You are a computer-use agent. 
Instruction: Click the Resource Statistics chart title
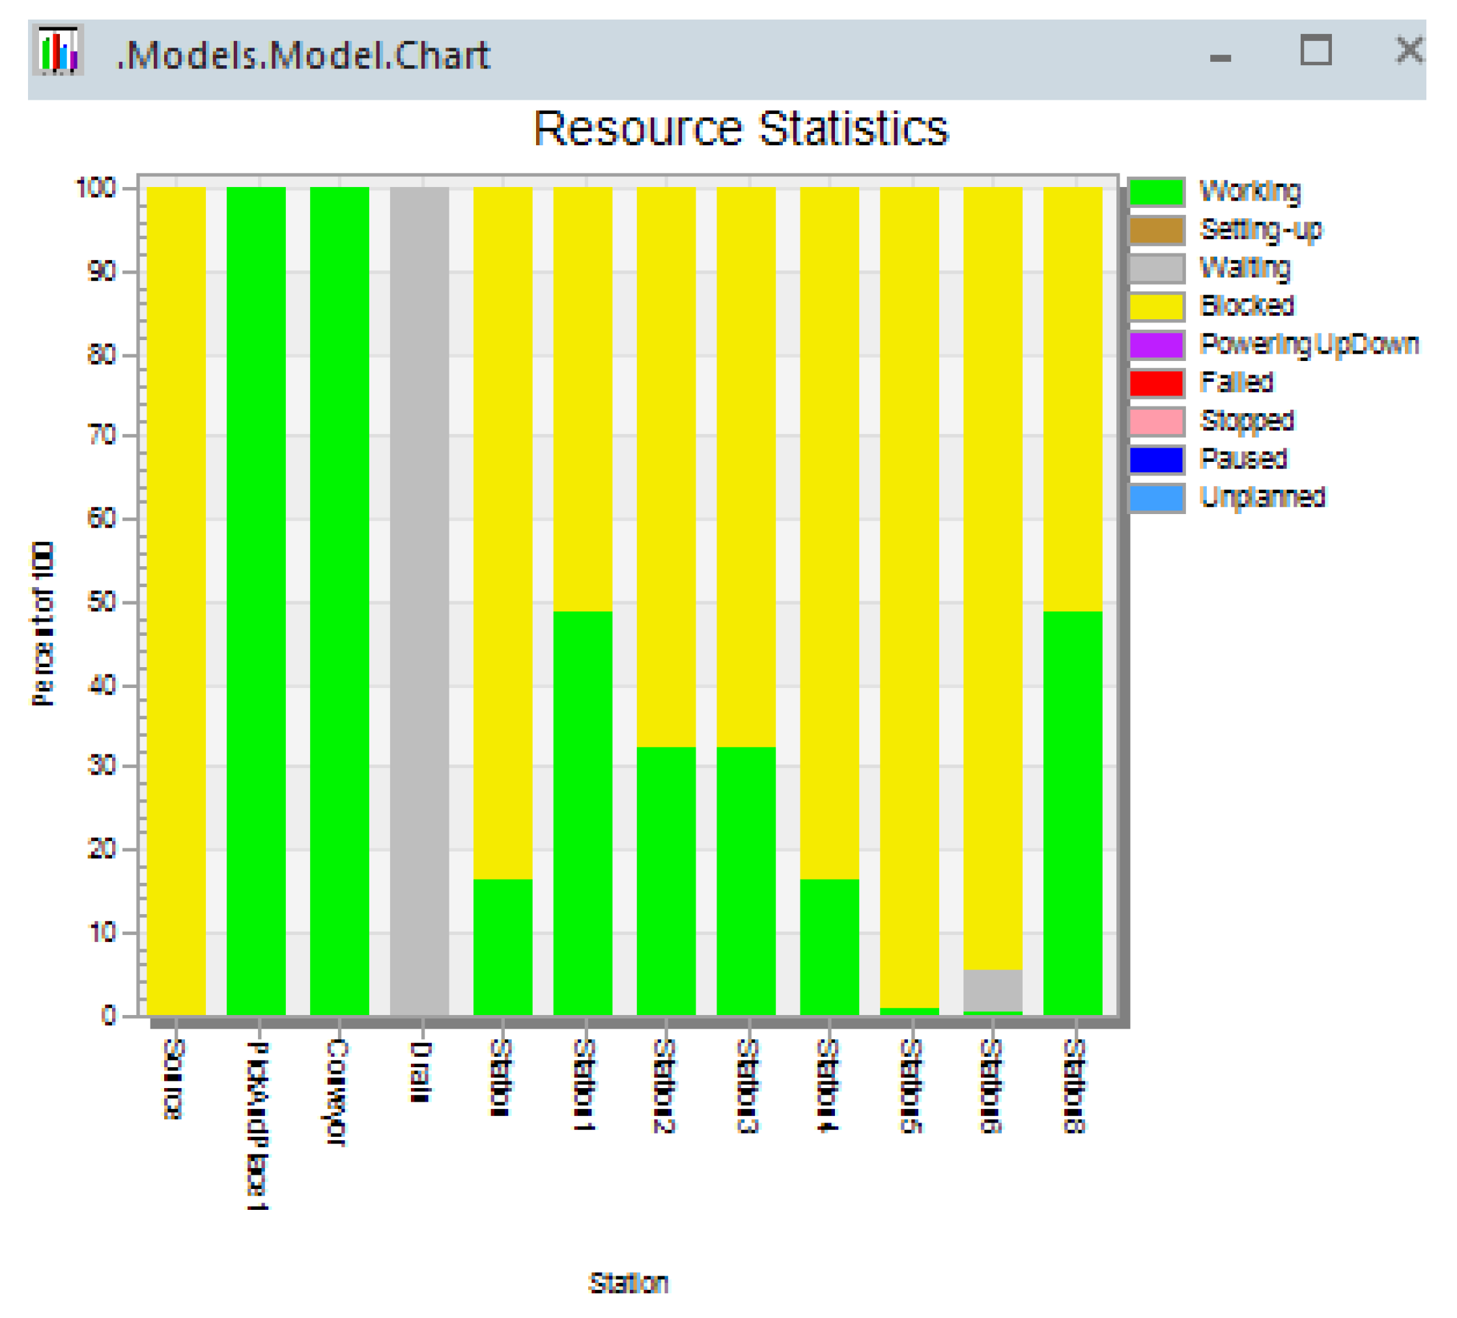pos(740,129)
